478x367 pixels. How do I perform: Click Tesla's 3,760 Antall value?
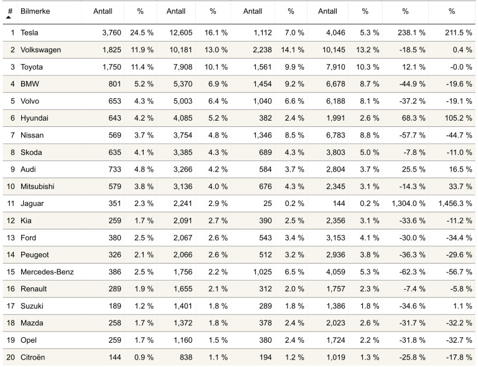tap(111, 32)
